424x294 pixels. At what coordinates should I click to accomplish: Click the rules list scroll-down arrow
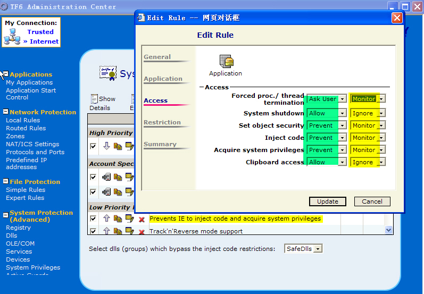click(x=388, y=230)
